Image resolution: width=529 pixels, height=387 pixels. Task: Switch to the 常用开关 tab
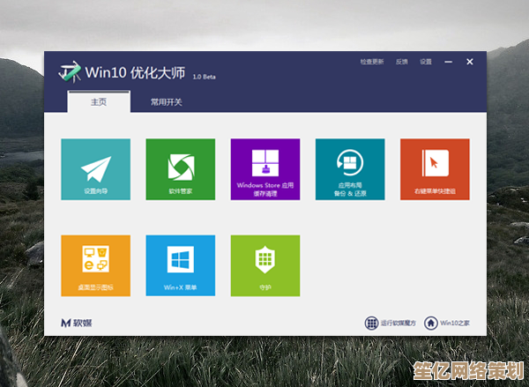167,102
